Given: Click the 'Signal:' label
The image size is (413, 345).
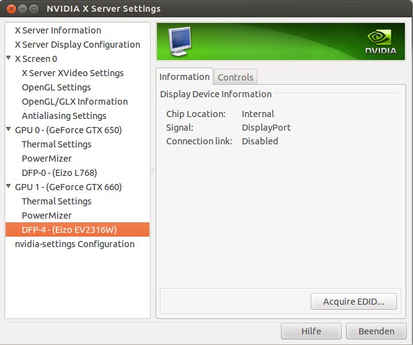Looking at the screenshot, I should pyautogui.click(x=180, y=128).
